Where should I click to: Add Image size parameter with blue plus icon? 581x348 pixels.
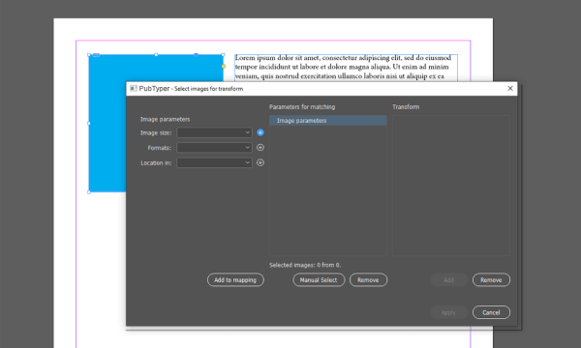coord(260,132)
